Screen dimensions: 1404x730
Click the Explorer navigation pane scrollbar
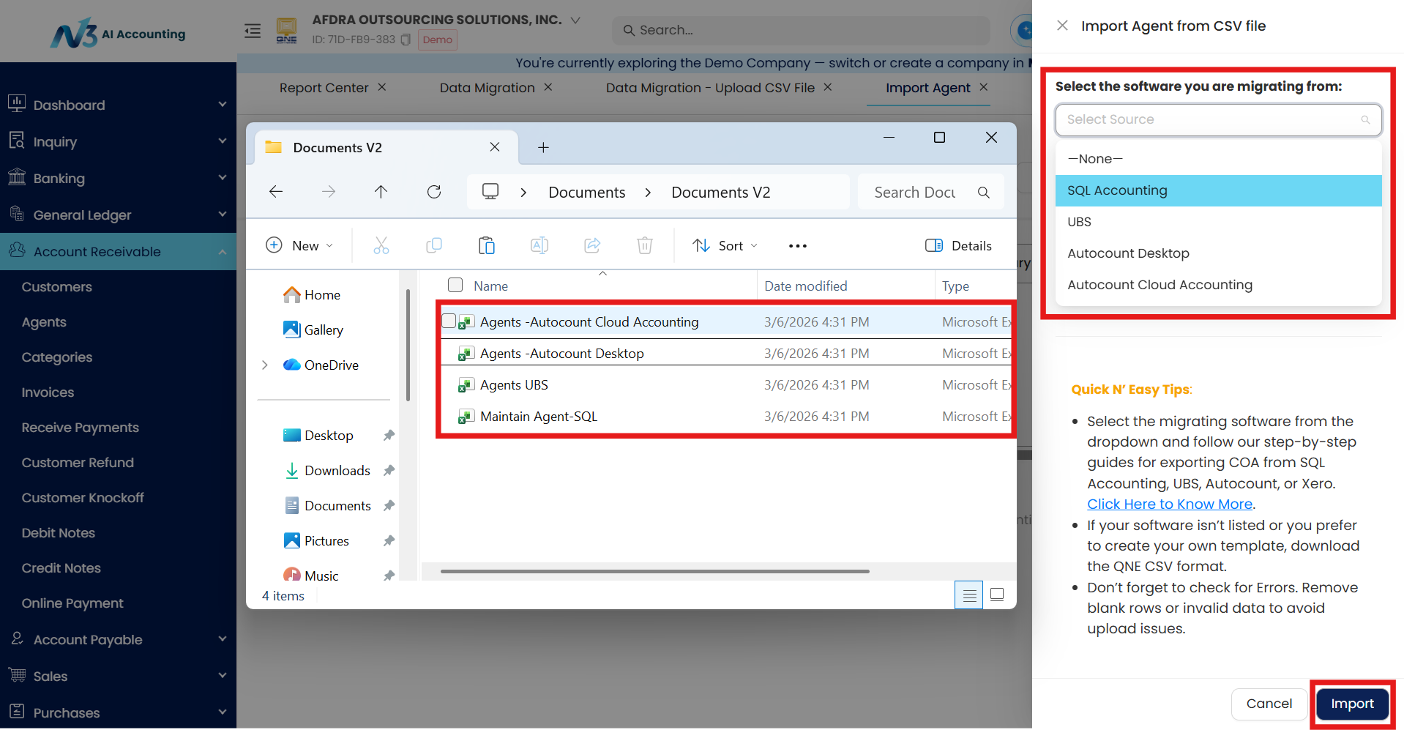408,344
